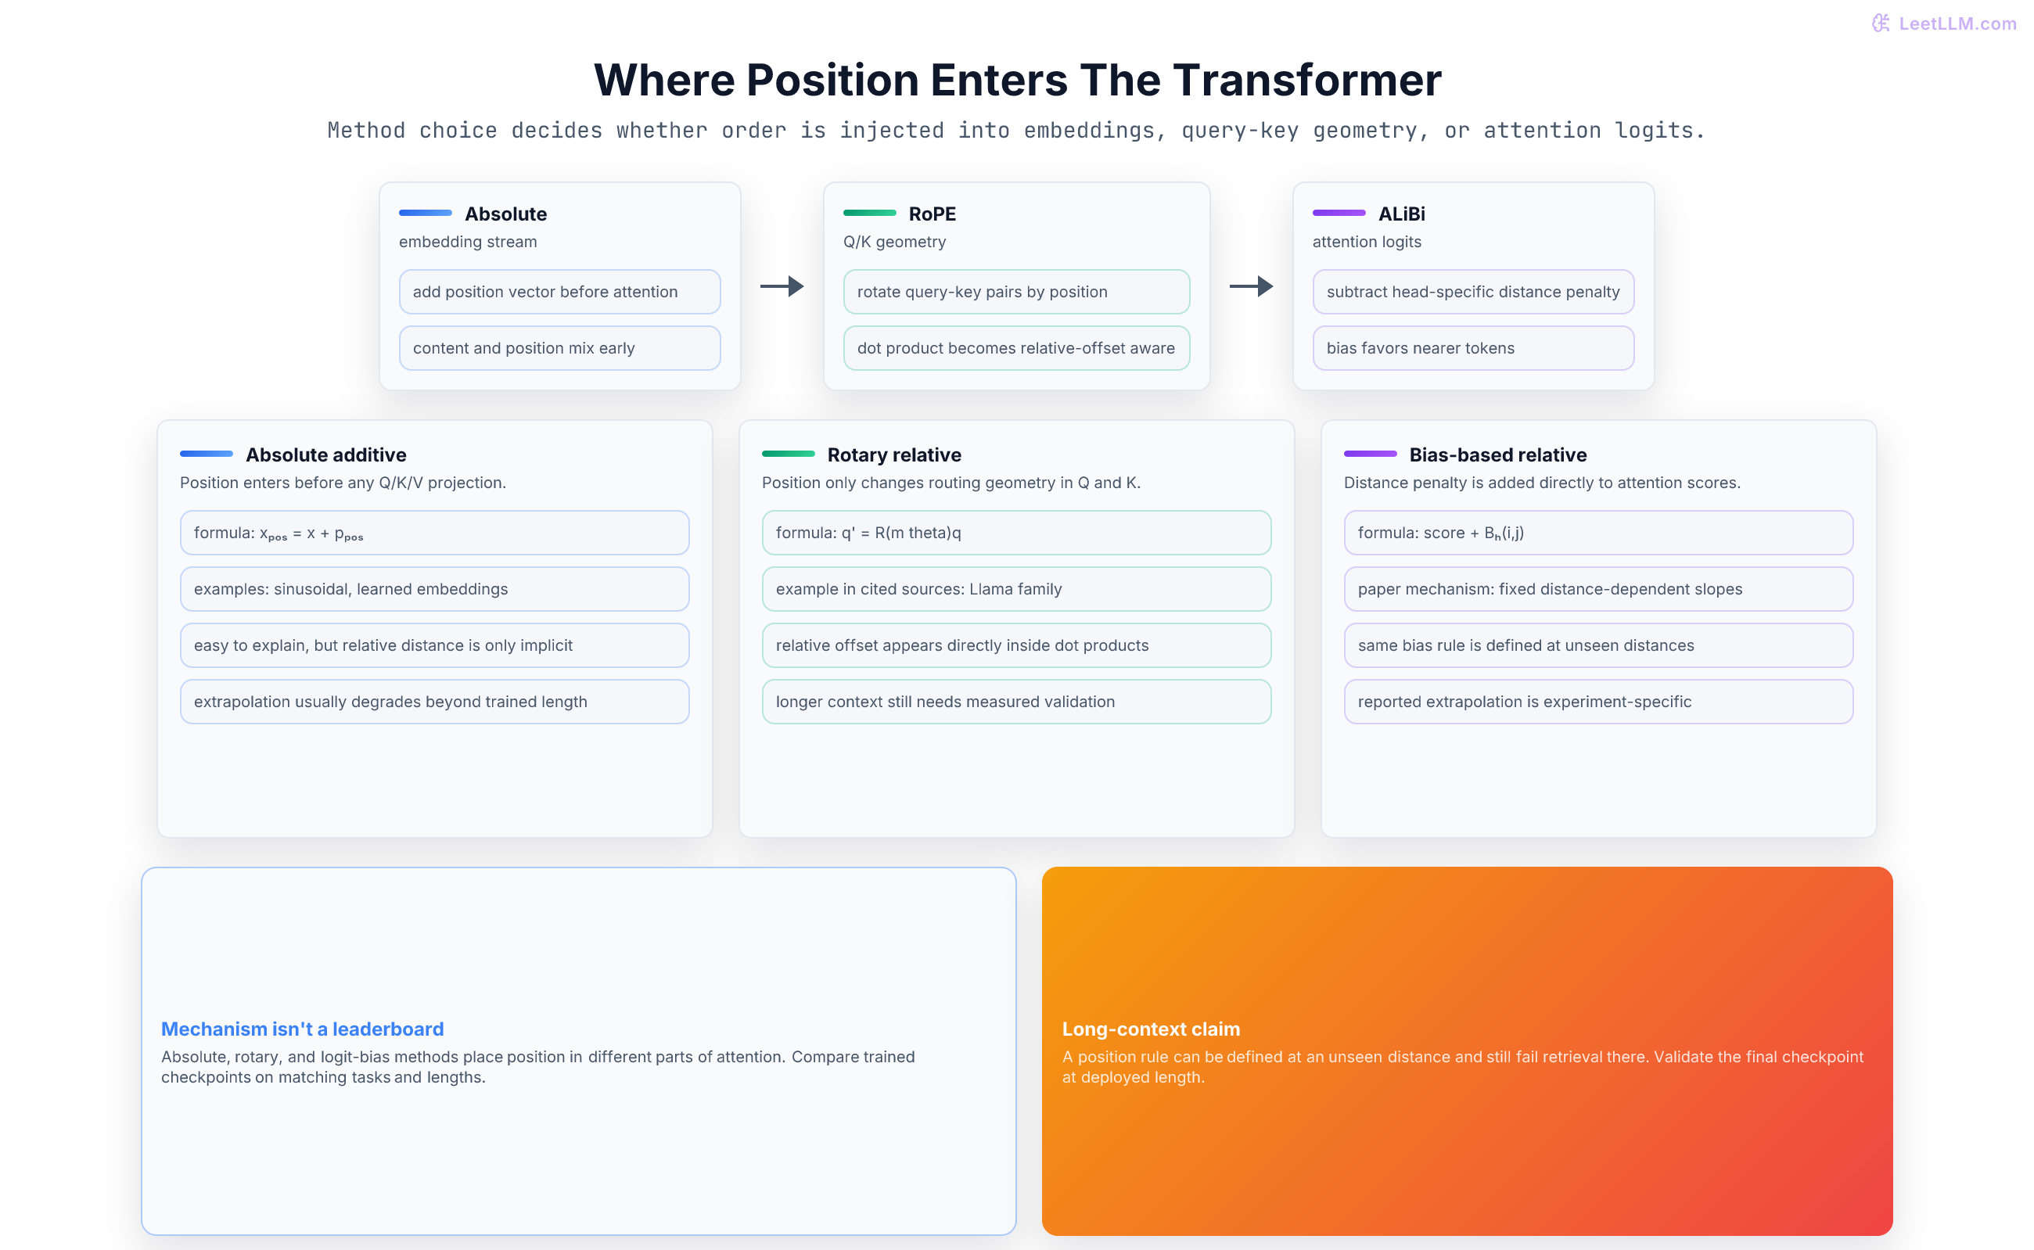Click 'attention logits' subtitle

pos(1366,242)
